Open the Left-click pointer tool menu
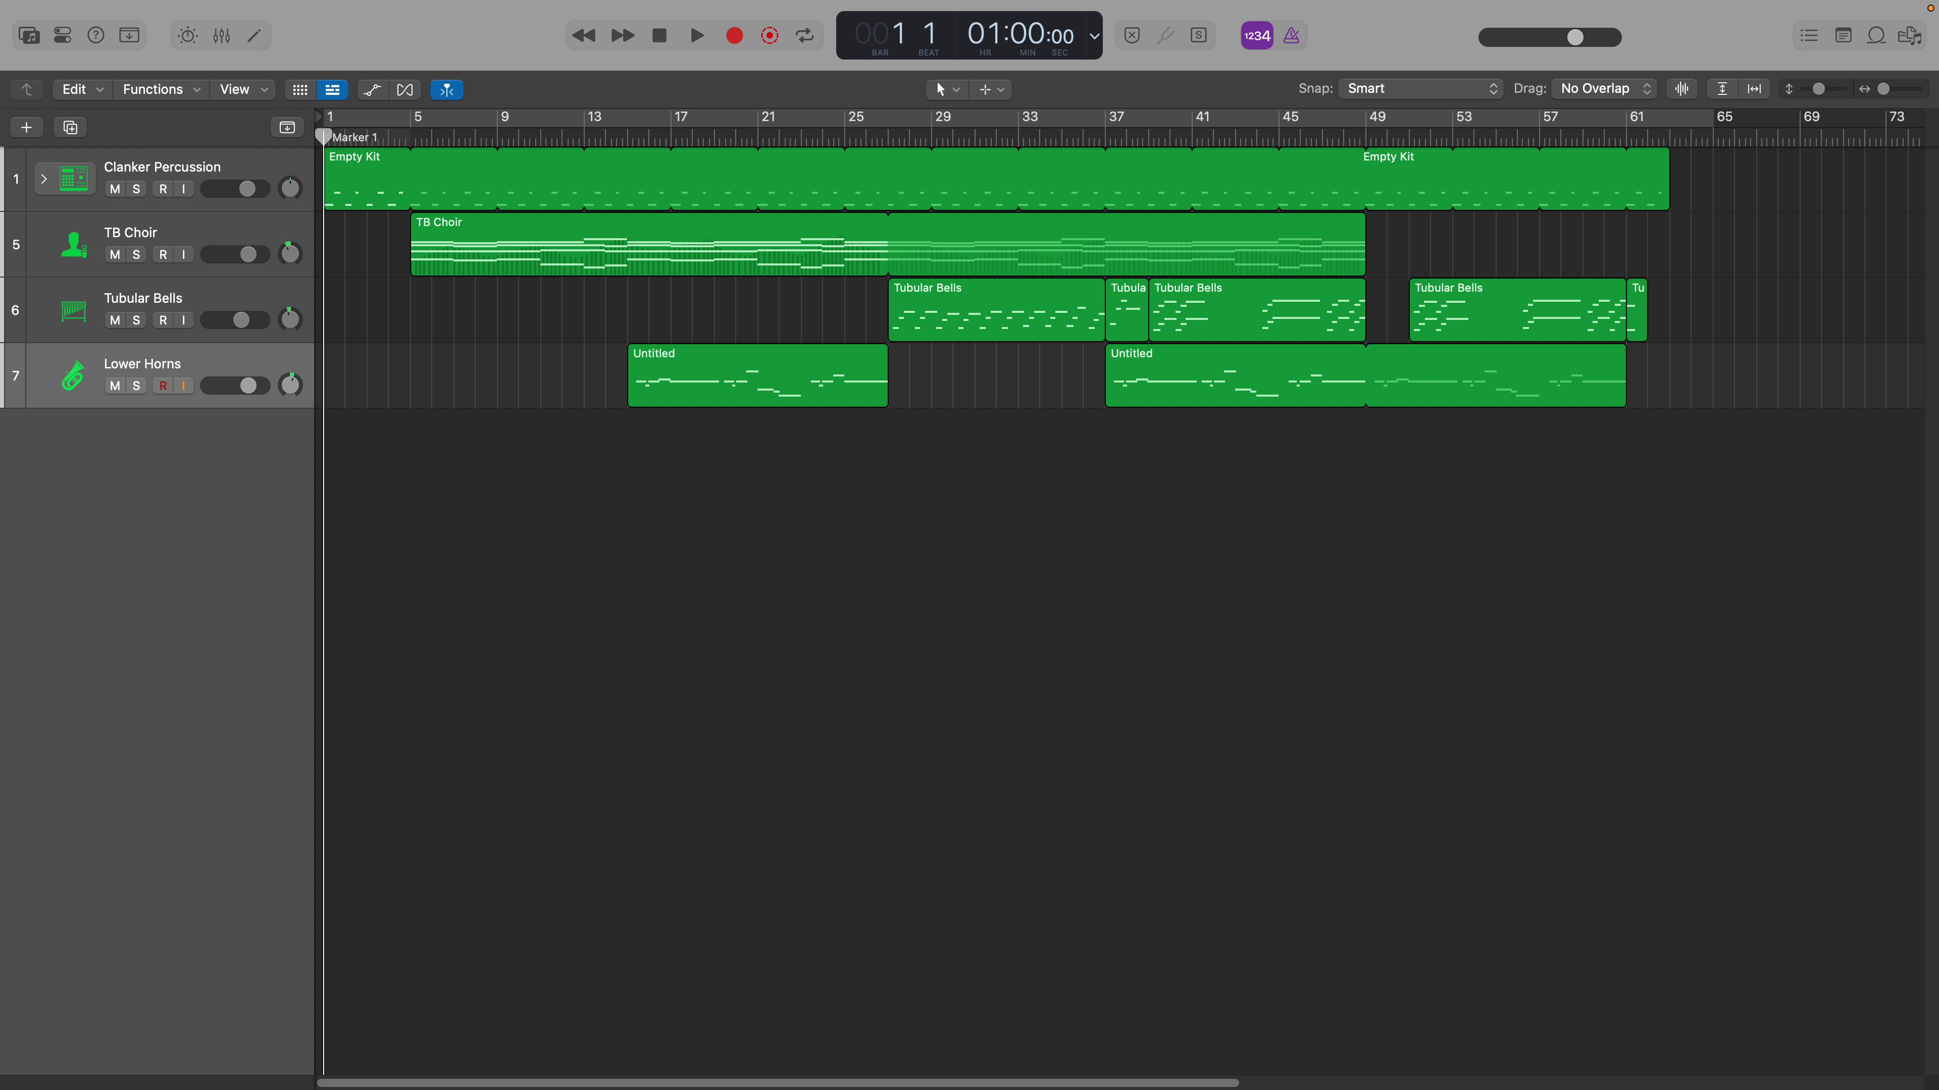Viewport: 1939px width, 1090px height. pos(947,89)
